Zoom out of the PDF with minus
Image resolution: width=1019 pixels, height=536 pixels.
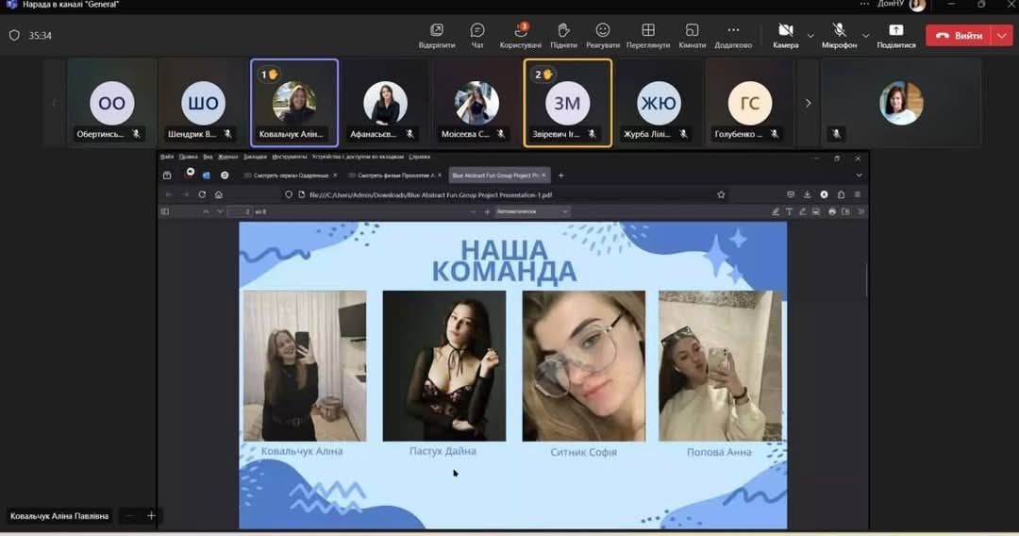pos(473,211)
